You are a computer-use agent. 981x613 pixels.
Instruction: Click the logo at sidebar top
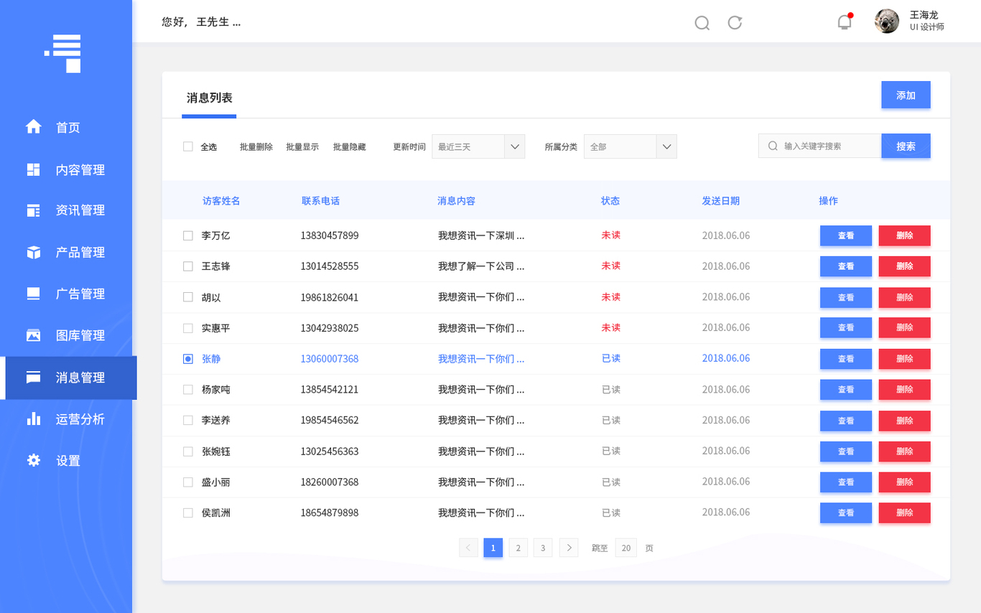(x=62, y=53)
